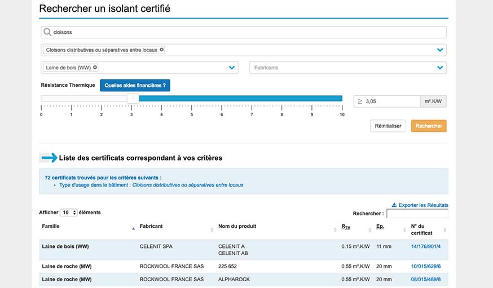493x288 pixels.
Task: Click Exporter les Résultats link
Action: click(x=423, y=205)
